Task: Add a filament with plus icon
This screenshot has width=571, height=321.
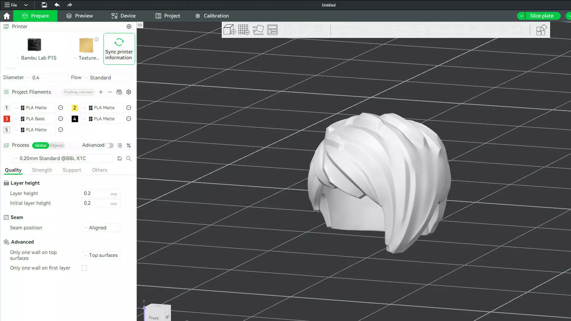Action: tap(101, 92)
